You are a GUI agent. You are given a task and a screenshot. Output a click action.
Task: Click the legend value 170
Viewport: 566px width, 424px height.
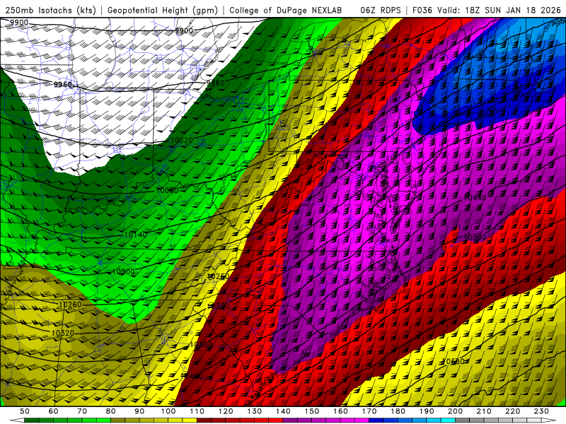pos(369,411)
